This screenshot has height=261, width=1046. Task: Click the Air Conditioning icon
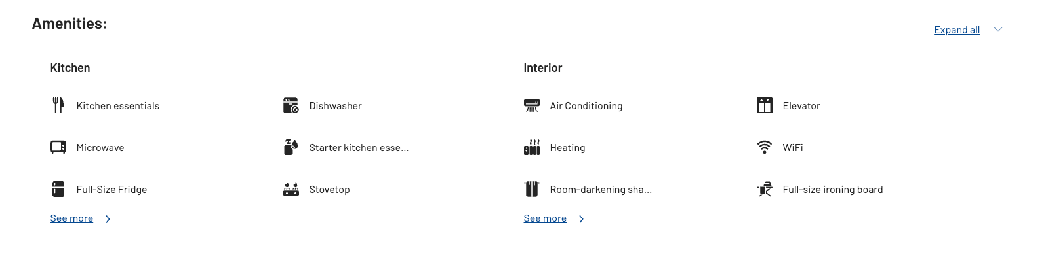532,105
